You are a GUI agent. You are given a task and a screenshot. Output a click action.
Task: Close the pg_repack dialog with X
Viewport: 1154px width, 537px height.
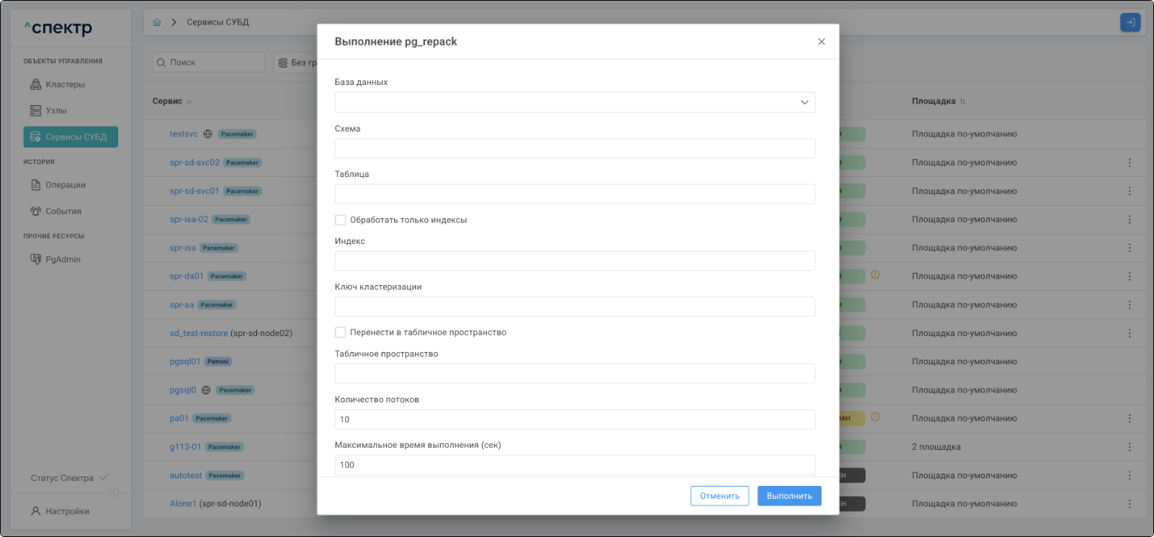tap(821, 42)
